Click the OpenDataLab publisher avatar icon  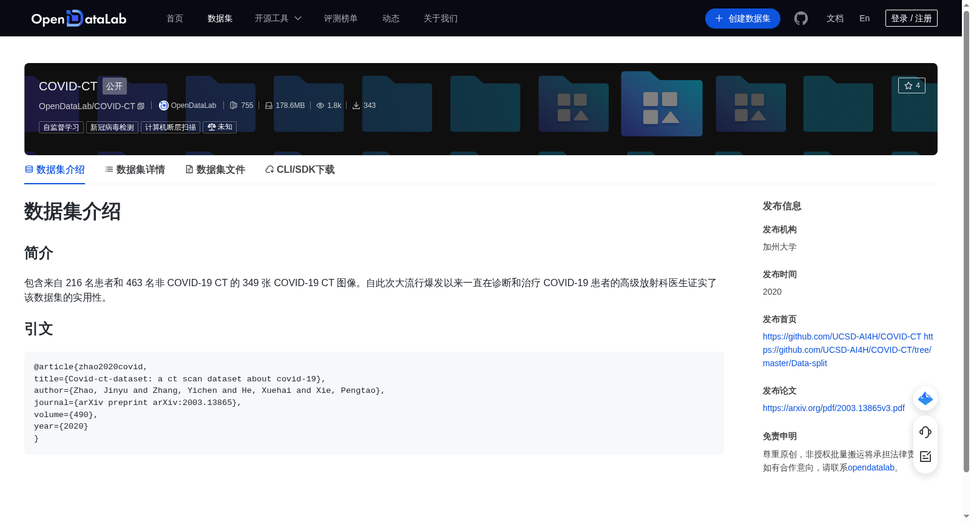point(163,105)
